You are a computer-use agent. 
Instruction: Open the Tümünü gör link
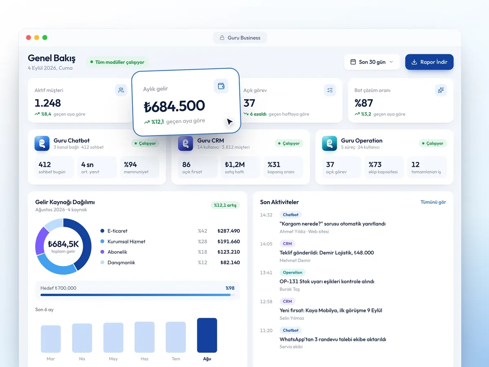433,202
